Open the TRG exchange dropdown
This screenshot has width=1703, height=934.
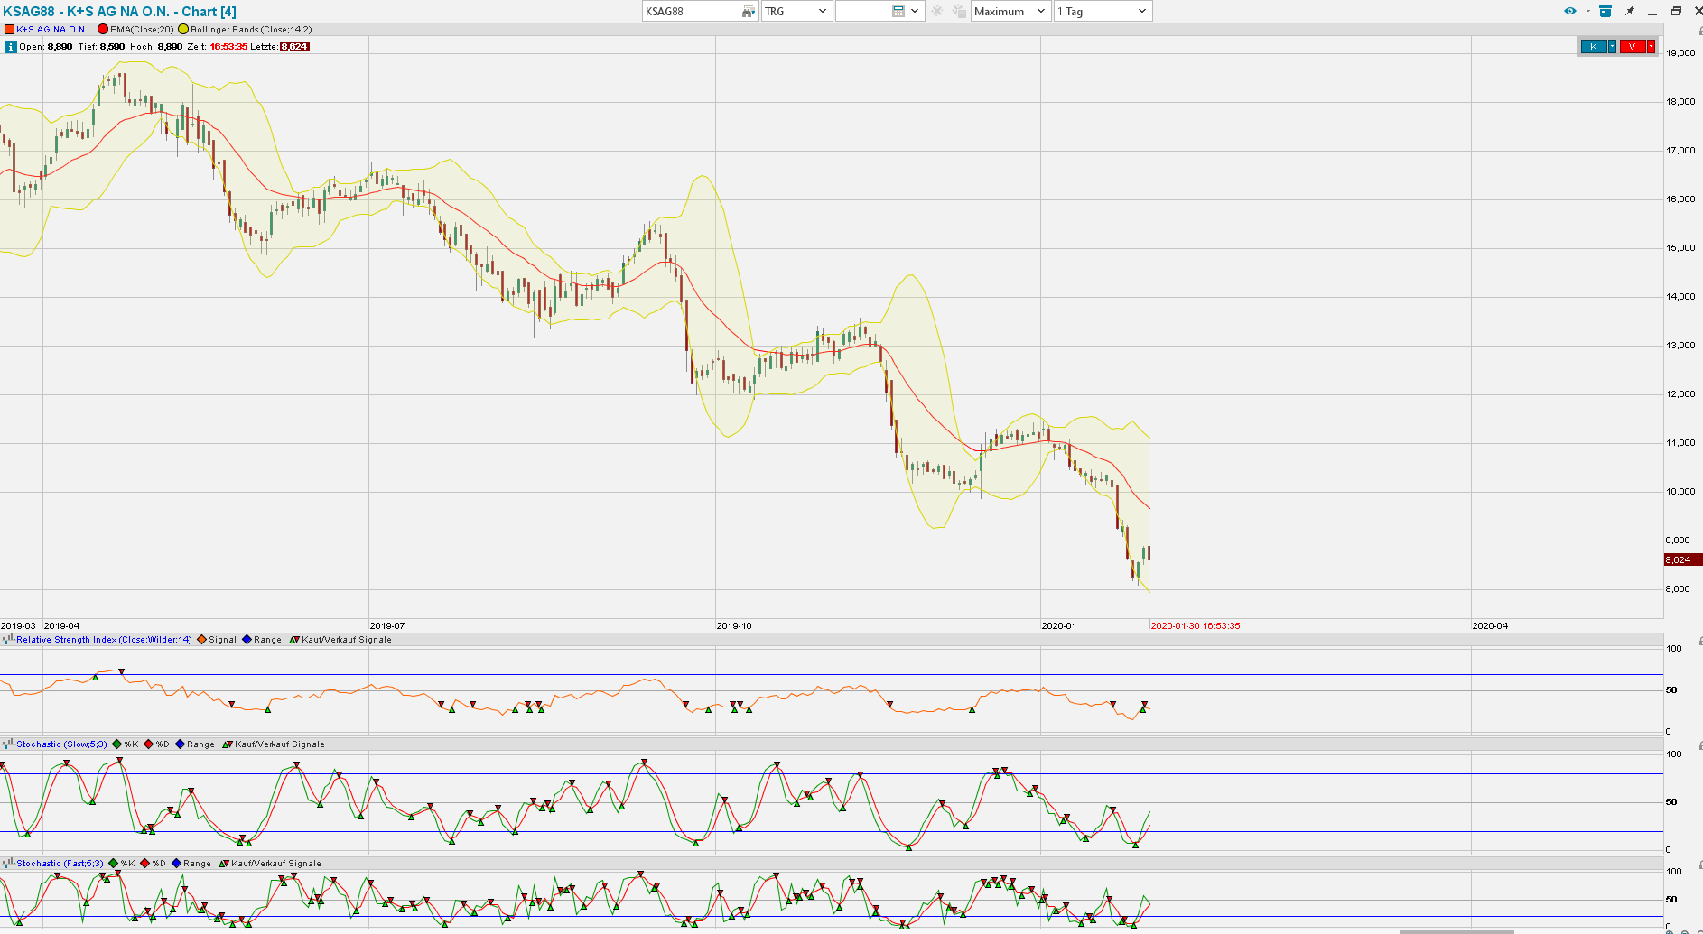click(796, 11)
